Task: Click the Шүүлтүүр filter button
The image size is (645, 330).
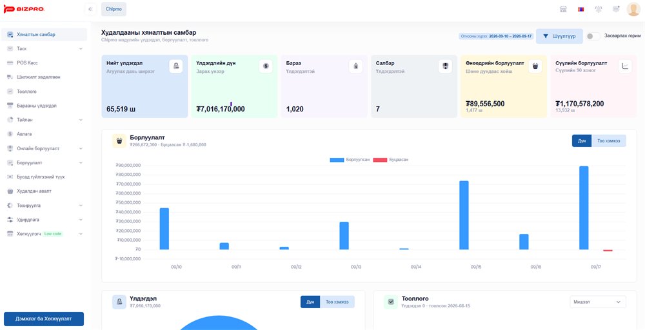Action: coord(559,36)
